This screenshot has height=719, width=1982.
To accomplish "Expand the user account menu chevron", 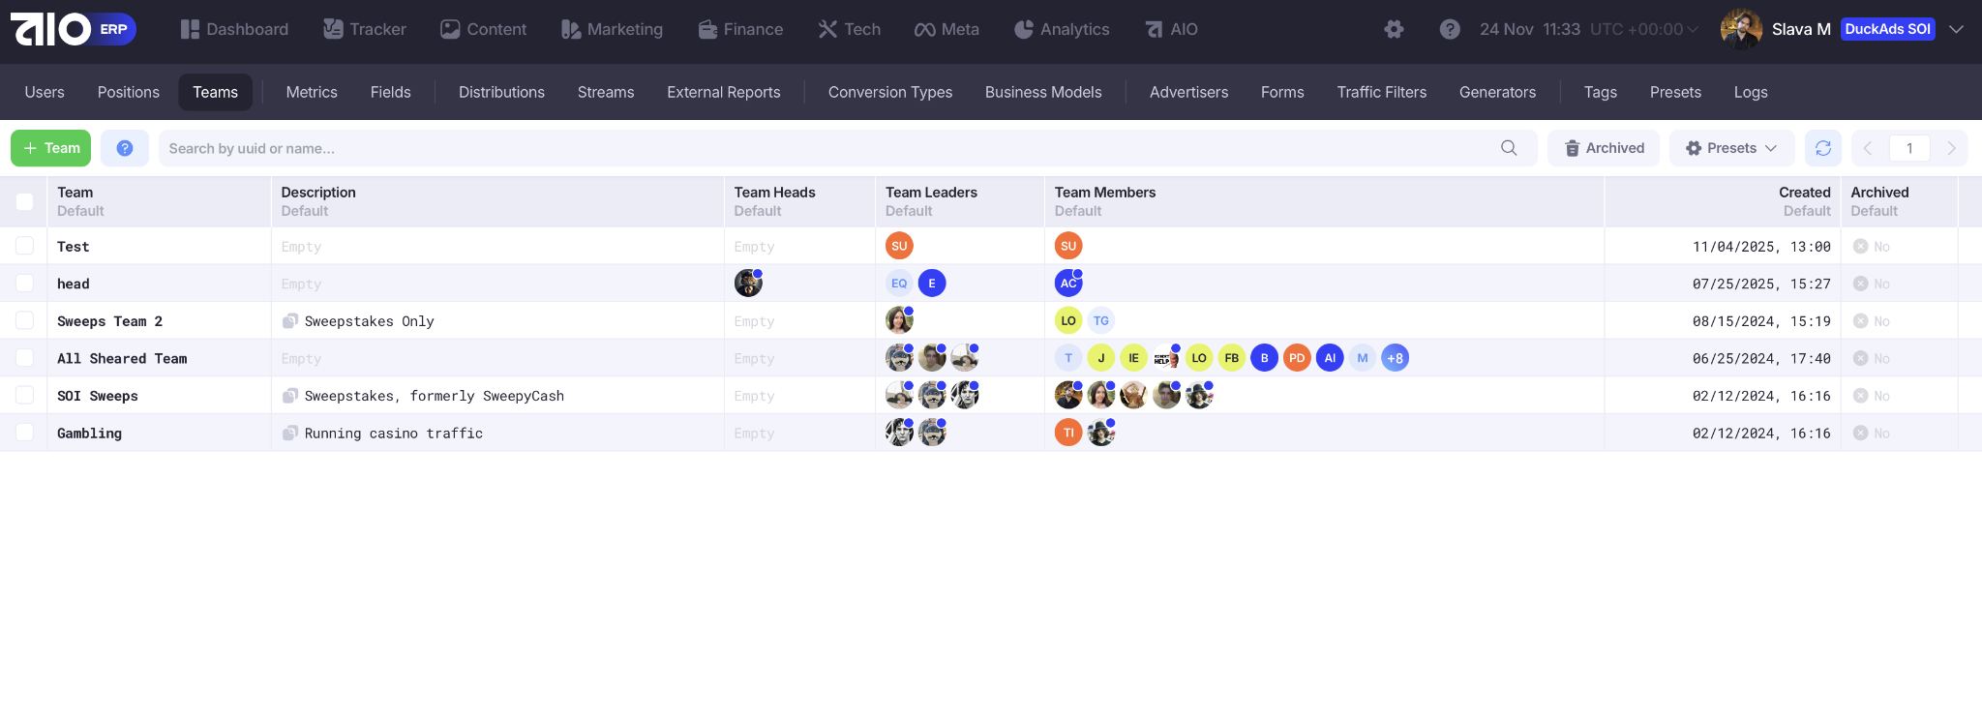I will tap(1956, 29).
